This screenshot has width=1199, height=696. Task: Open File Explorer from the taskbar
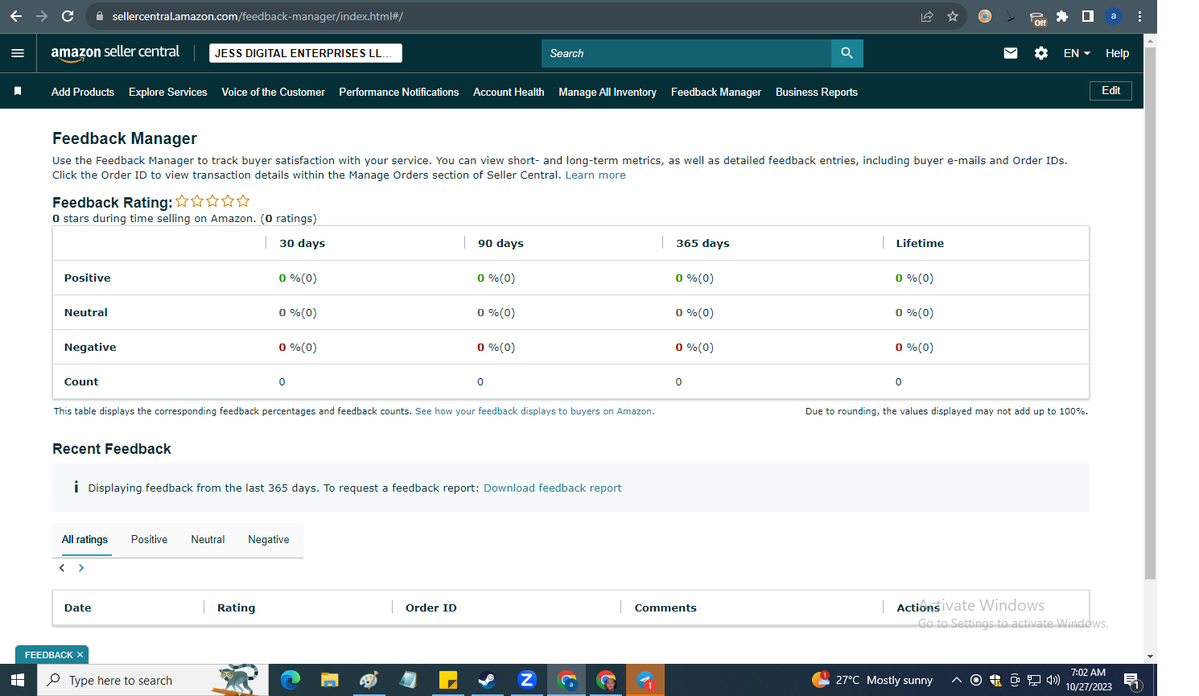click(x=329, y=680)
